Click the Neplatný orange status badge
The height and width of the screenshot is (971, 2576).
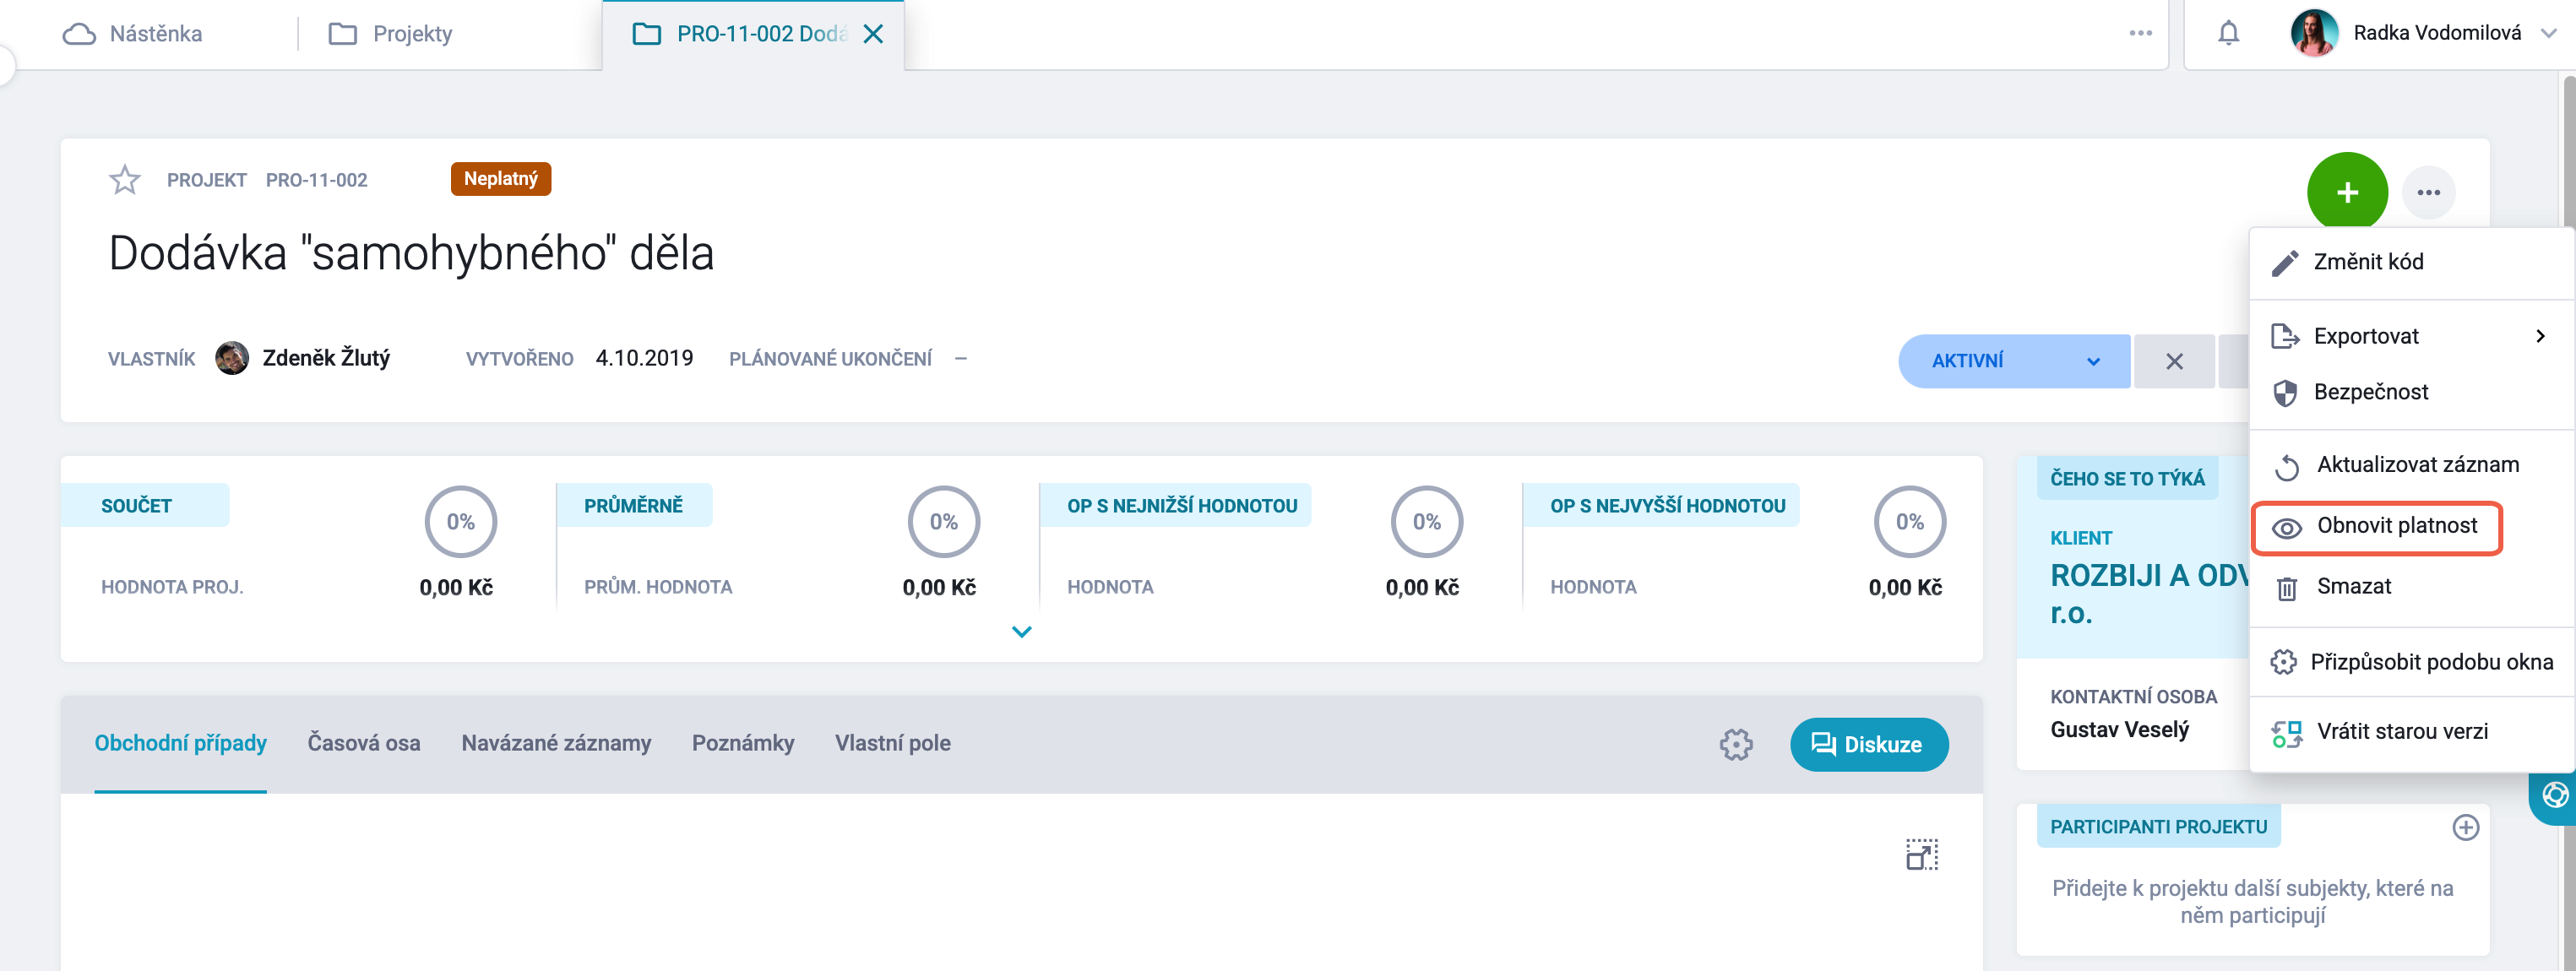click(x=500, y=179)
